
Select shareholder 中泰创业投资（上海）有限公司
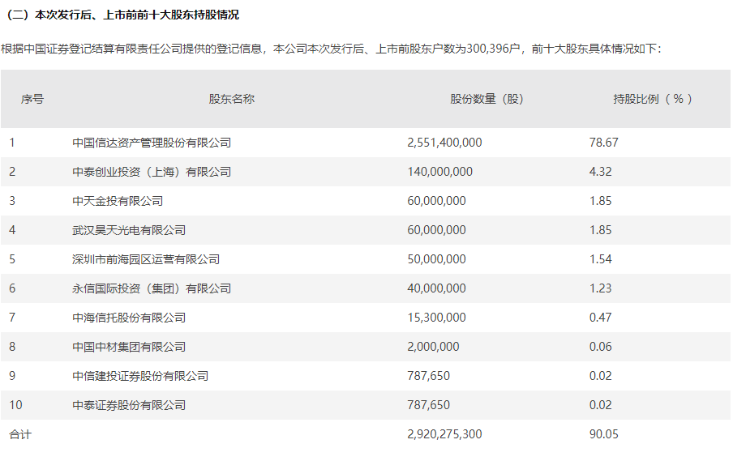[x=152, y=172]
